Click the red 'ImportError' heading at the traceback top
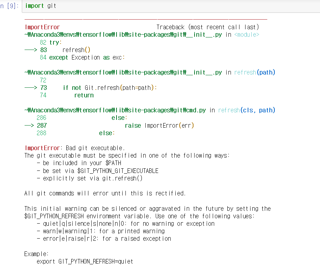320x265 pixels. (x=42, y=27)
